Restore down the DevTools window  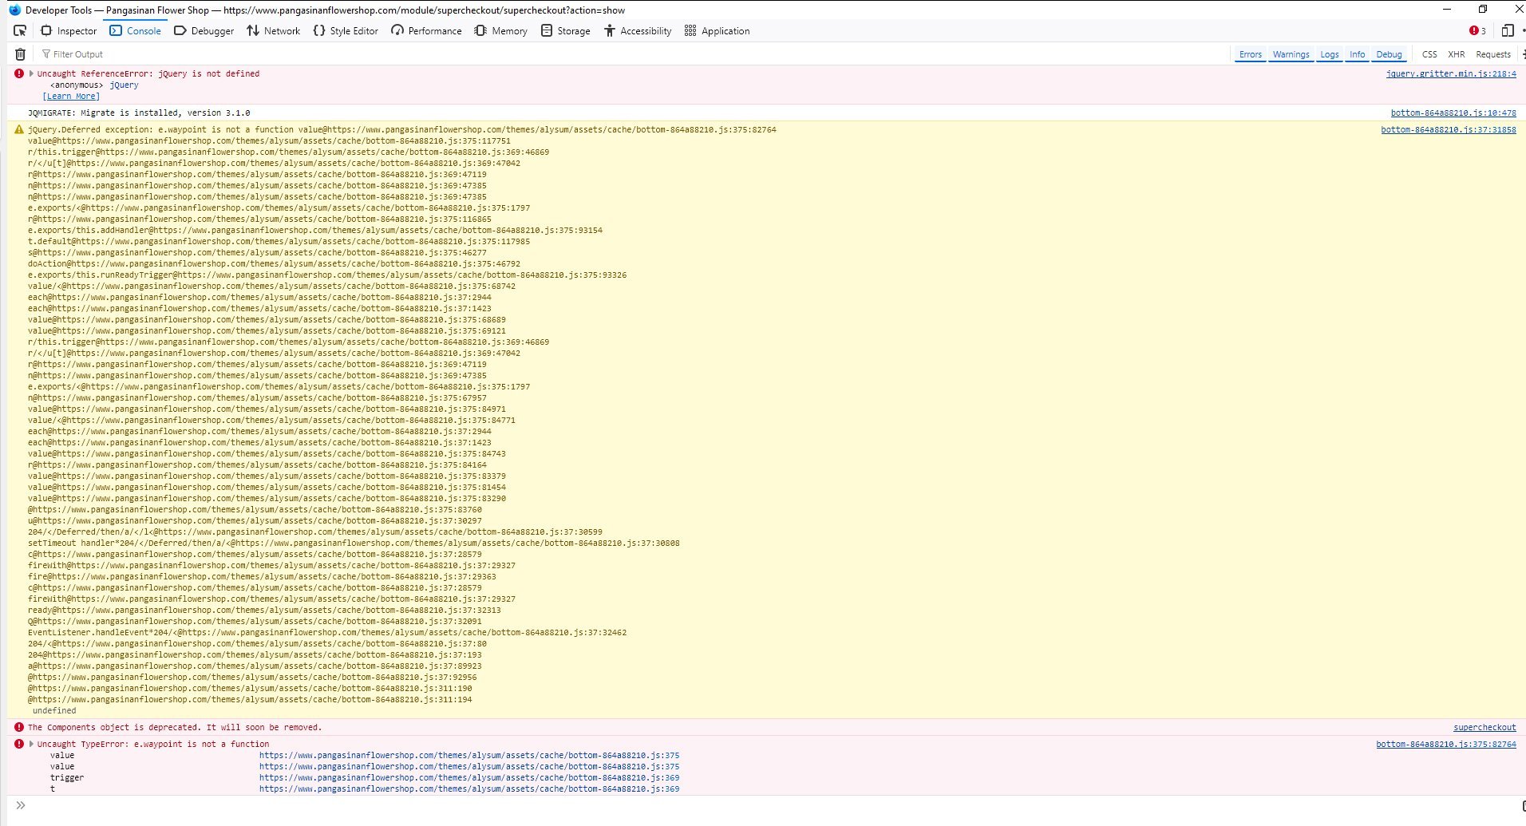click(1482, 10)
